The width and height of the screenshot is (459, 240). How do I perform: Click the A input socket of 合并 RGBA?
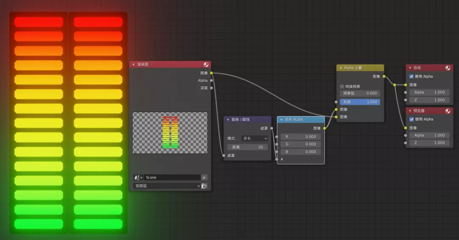click(x=277, y=159)
